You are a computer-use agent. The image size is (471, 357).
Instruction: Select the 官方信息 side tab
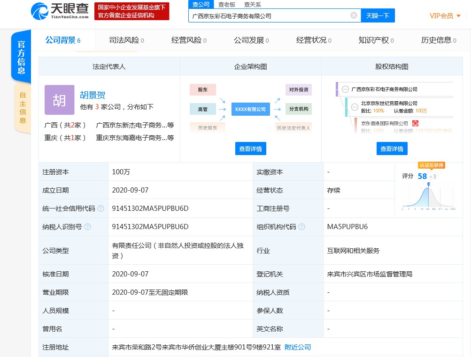pos(21,57)
